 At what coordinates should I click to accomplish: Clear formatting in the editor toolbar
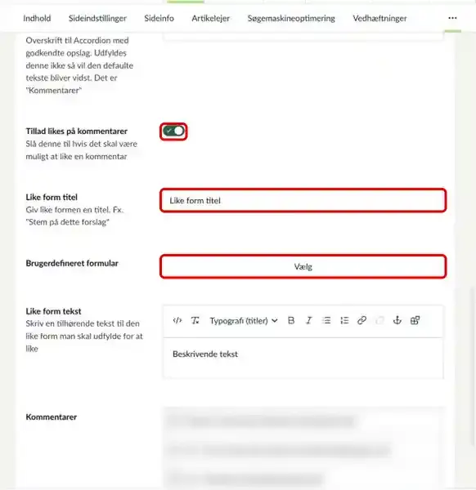[x=195, y=321]
